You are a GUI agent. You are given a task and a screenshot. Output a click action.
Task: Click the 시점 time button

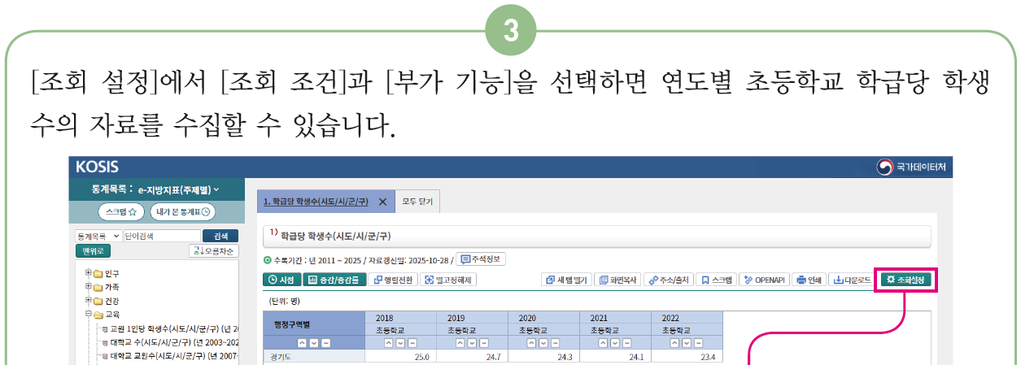281,280
